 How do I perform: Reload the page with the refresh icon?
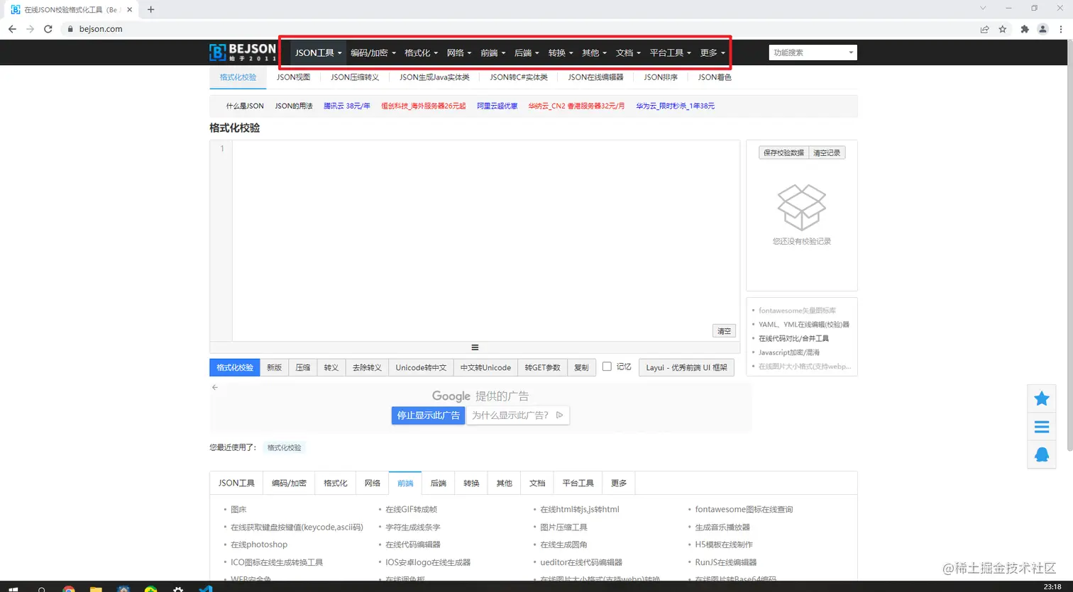point(48,29)
